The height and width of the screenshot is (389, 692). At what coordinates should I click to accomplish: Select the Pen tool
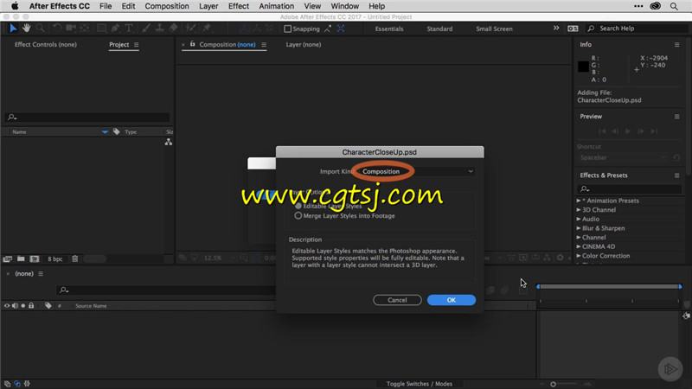click(x=115, y=29)
